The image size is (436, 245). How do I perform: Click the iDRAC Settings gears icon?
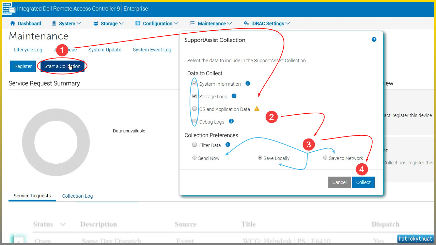[x=246, y=23]
